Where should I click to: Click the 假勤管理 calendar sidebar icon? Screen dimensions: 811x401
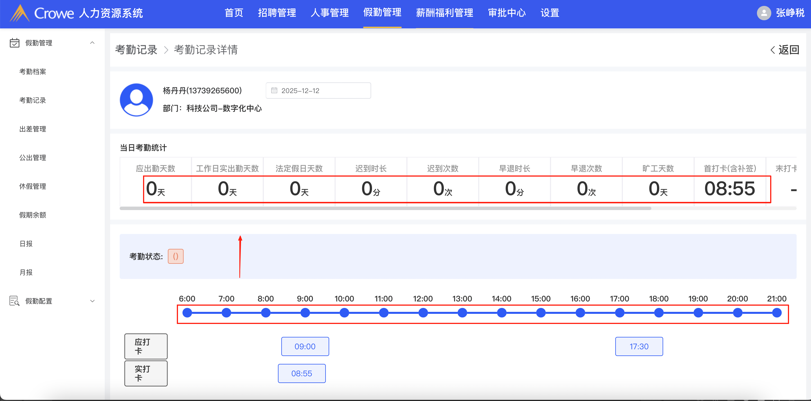pos(14,43)
